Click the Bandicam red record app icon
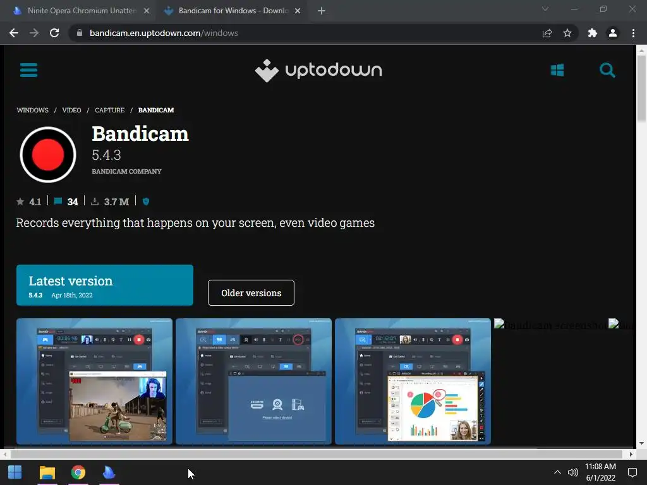647x485 pixels. click(x=48, y=155)
